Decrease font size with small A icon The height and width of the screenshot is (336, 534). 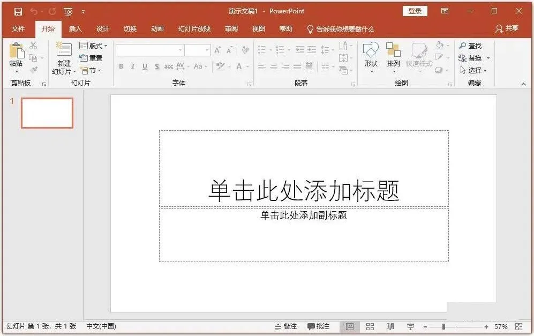pyautogui.click(x=230, y=50)
